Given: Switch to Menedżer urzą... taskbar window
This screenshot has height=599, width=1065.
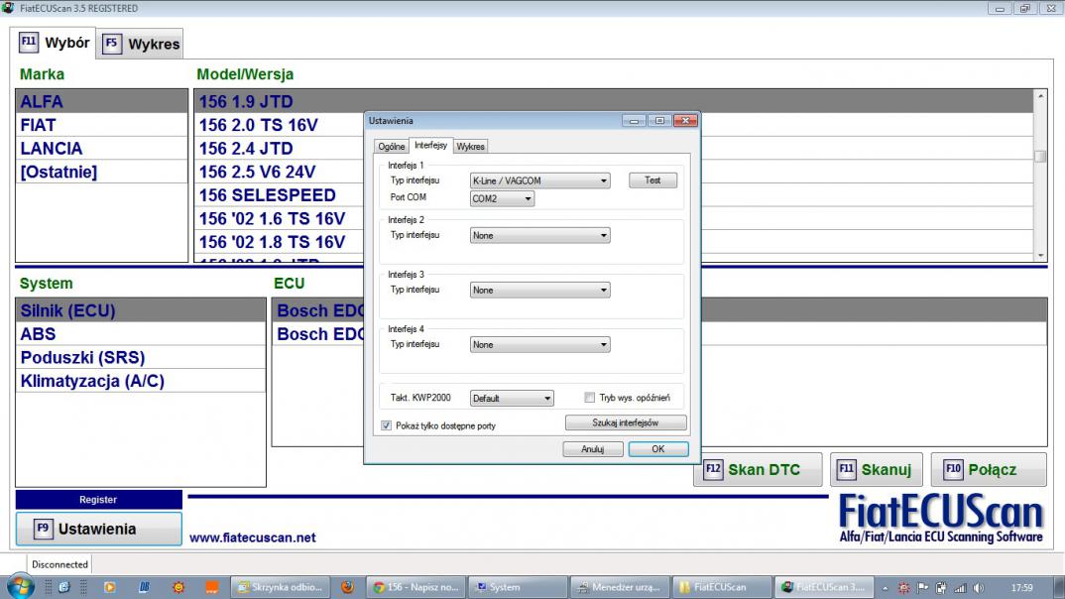Looking at the screenshot, I should coord(620,587).
